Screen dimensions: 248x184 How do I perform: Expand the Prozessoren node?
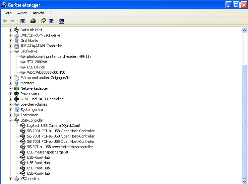10,94
